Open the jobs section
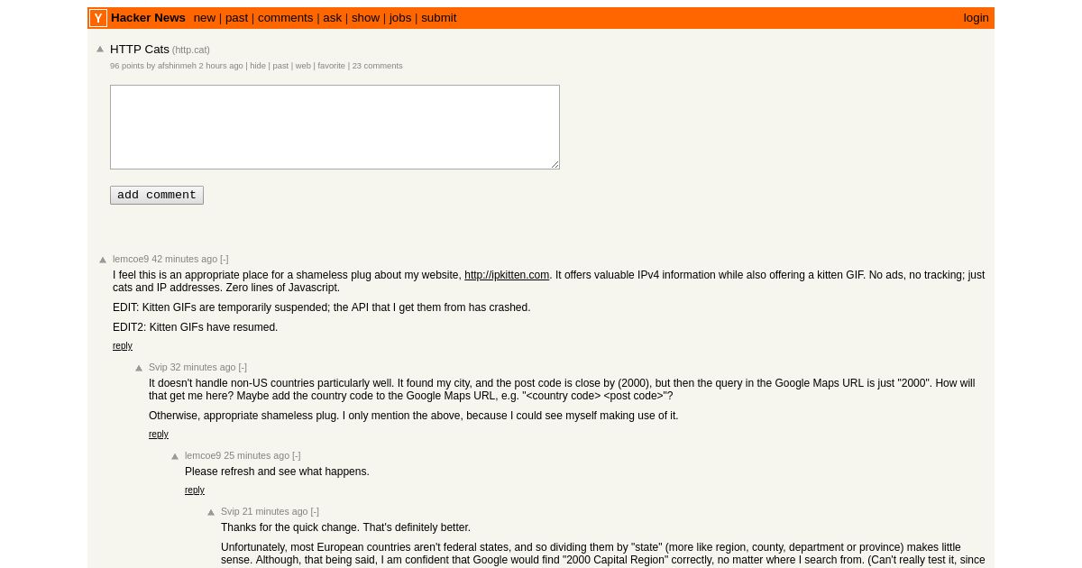Screen dimensions: 1082x568 [400, 18]
